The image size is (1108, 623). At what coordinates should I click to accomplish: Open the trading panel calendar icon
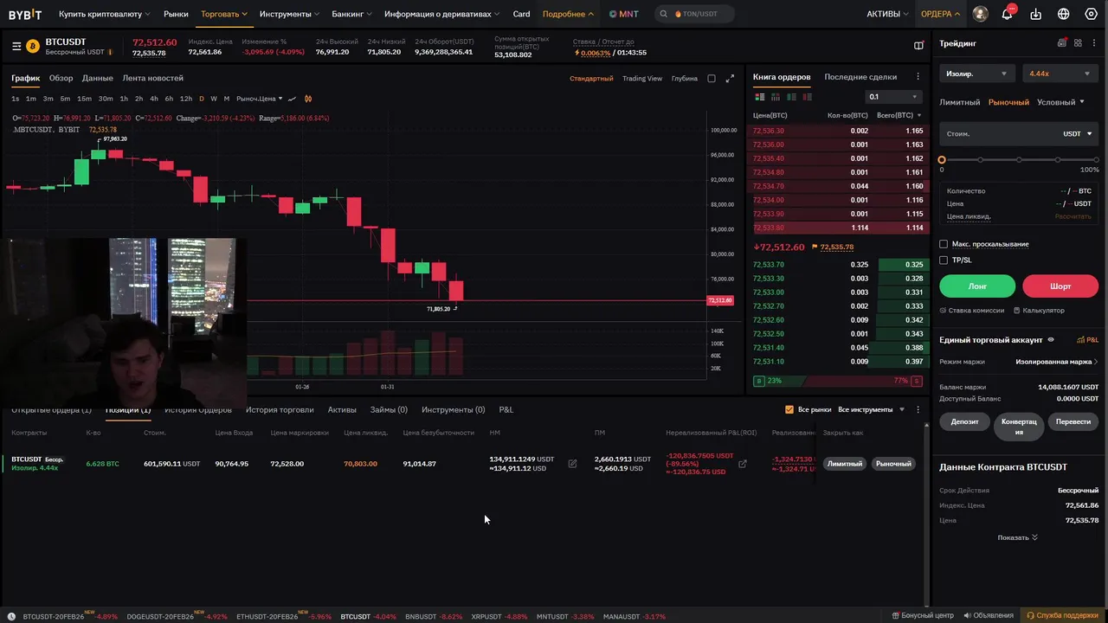tap(1062, 43)
